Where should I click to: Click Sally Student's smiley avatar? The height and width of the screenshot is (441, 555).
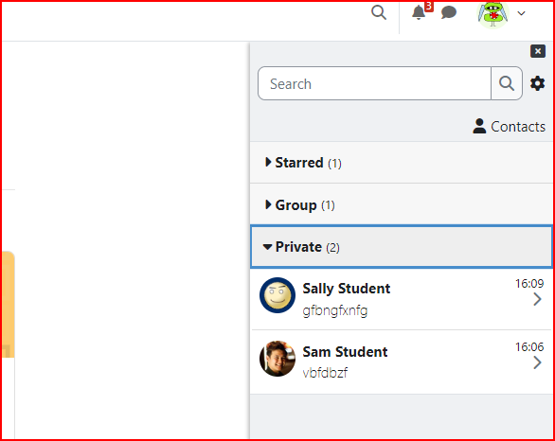277,295
